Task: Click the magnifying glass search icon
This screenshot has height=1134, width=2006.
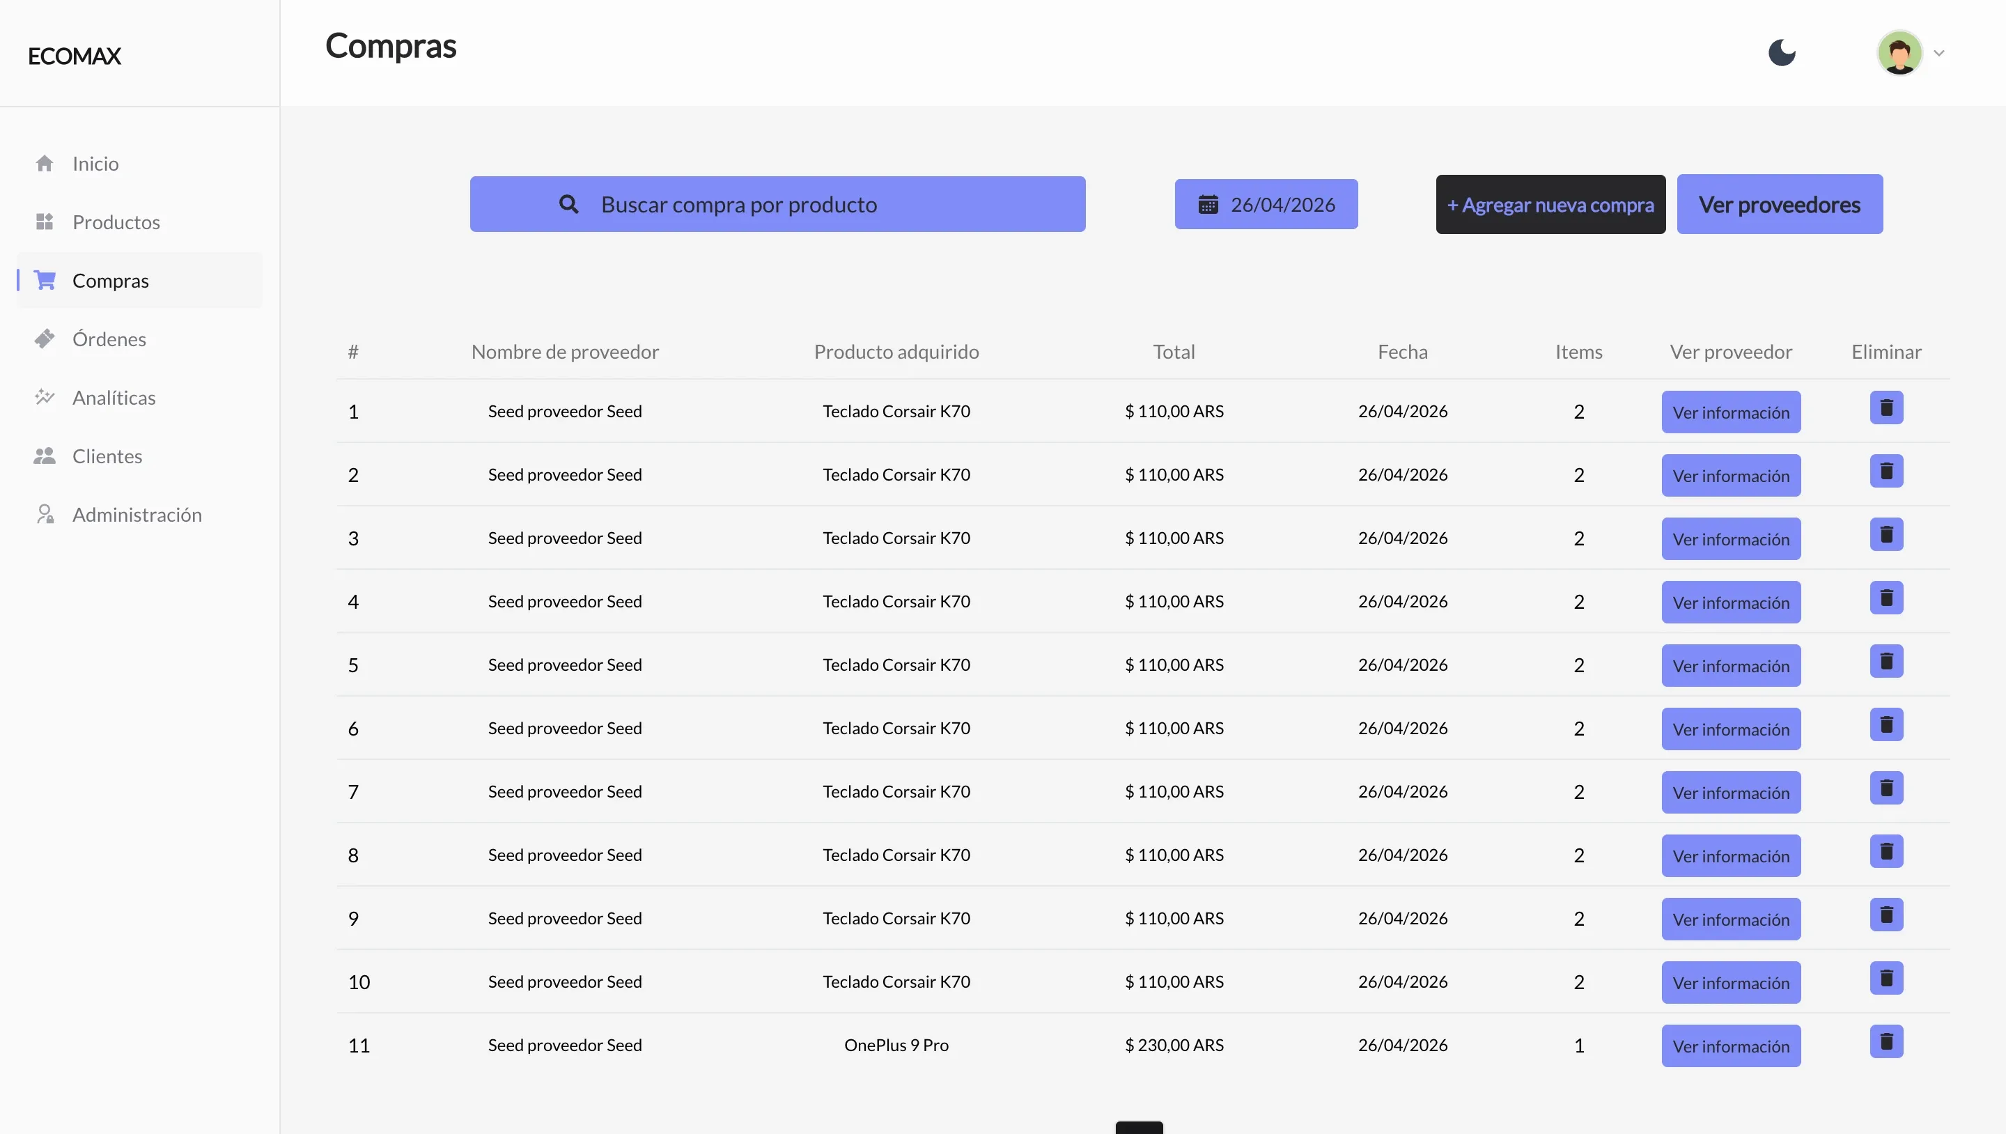Action: (x=568, y=204)
